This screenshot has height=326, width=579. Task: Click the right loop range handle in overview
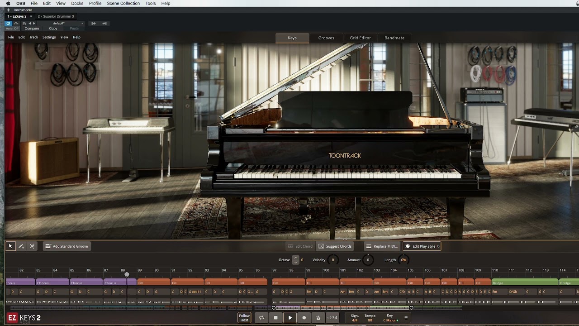pos(411,308)
